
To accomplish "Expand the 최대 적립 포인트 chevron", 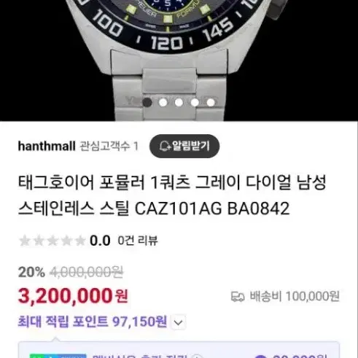I will click(179, 322).
